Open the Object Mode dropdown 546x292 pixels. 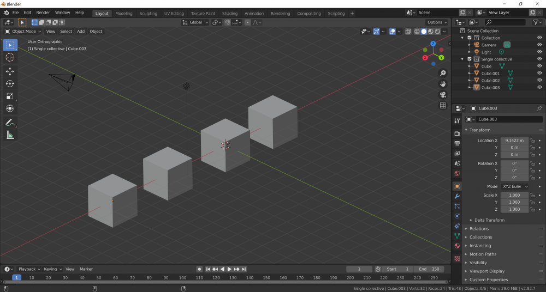pyautogui.click(x=23, y=31)
